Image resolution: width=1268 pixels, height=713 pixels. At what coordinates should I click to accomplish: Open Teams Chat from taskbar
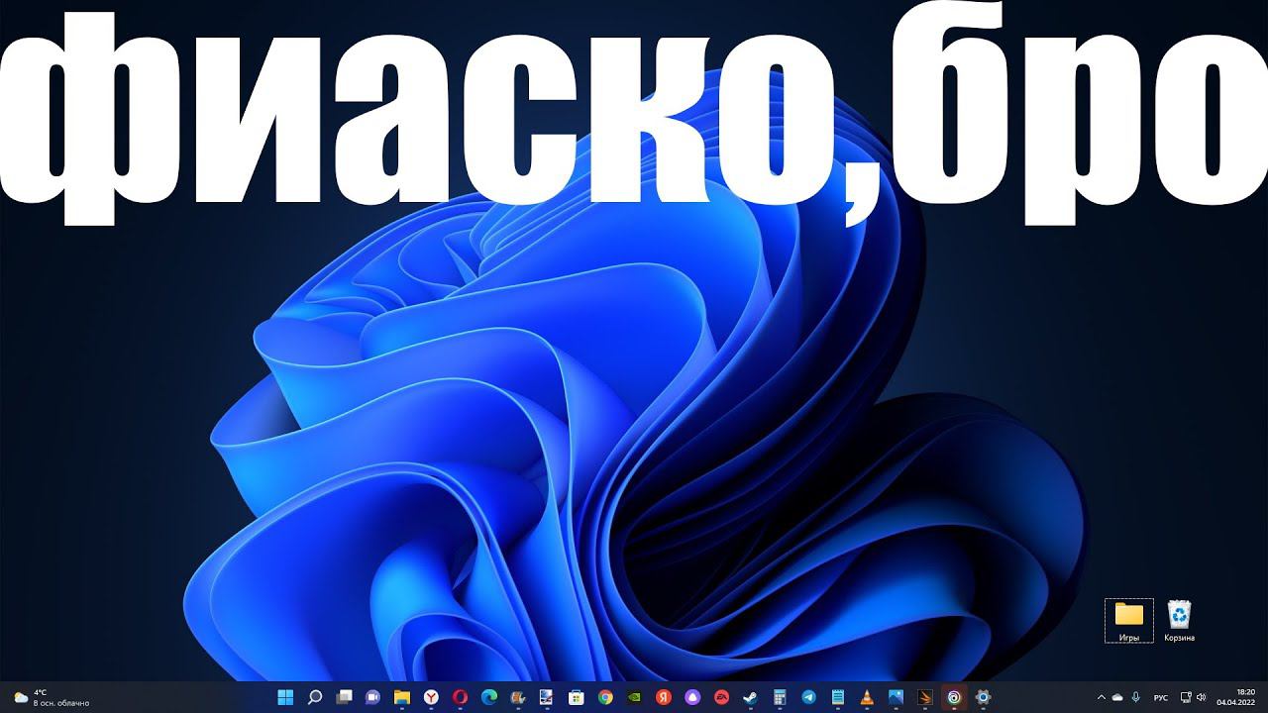[372, 697]
